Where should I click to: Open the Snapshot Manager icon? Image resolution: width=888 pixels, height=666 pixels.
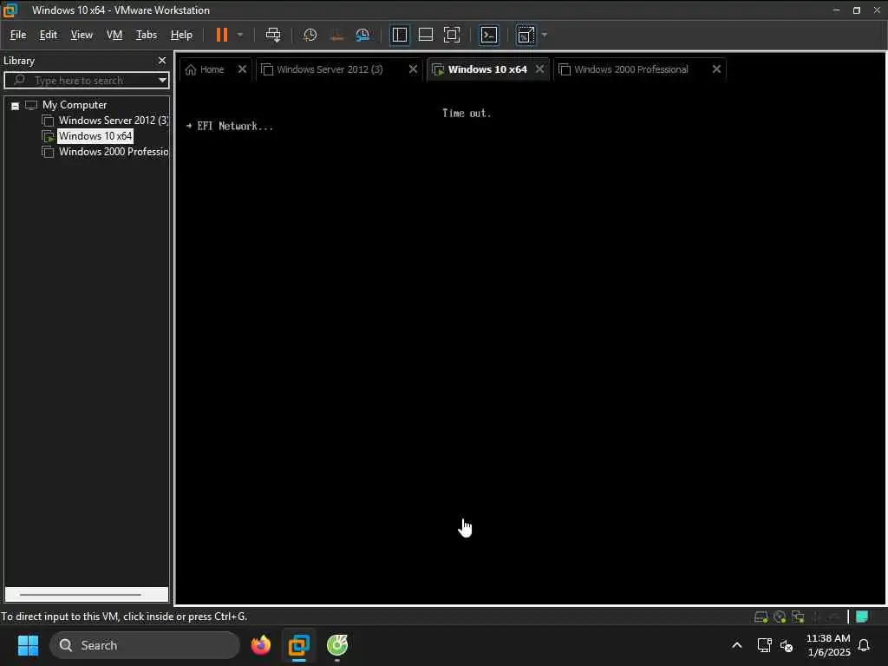pos(362,35)
